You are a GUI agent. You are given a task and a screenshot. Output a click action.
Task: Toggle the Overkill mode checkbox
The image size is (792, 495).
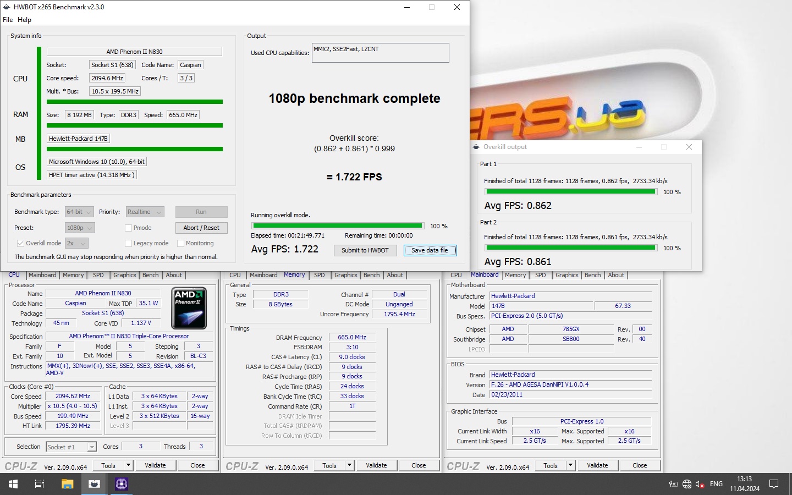(x=20, y=243)
